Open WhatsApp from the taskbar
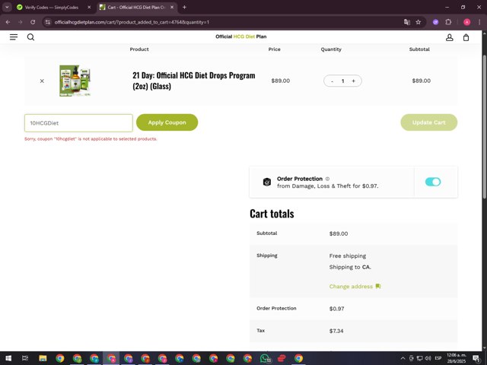The image size is (487, 365). [x=265, y=358]
